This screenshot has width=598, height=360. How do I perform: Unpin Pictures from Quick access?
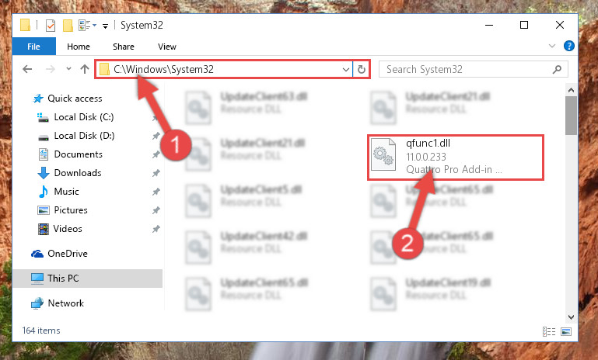click(x=156, y=210)
